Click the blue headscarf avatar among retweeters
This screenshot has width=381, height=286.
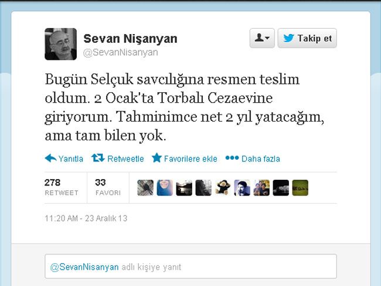(x=165, y=188)
